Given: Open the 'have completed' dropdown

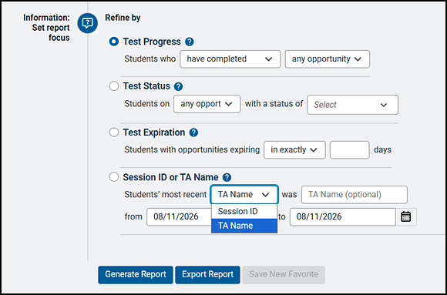Looking at the screenshot, I should pyautogui.click(x=230, y=59).
